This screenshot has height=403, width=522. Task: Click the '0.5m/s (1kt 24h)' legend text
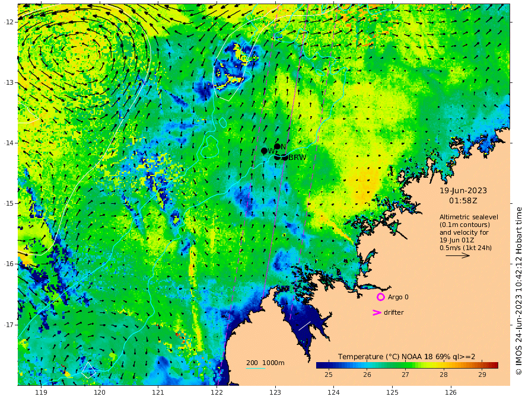pyautogui.click(x=466, y=248)
